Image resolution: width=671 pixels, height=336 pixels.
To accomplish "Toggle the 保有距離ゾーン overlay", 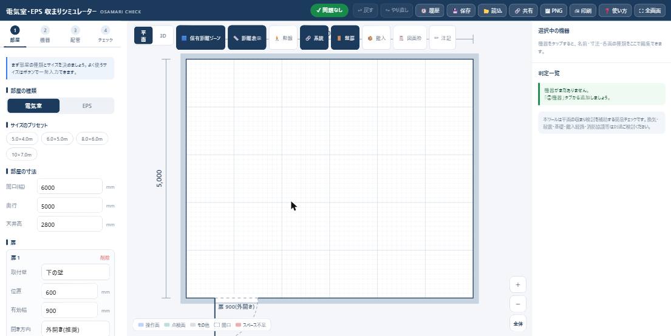I will click(x=201, y=38).
